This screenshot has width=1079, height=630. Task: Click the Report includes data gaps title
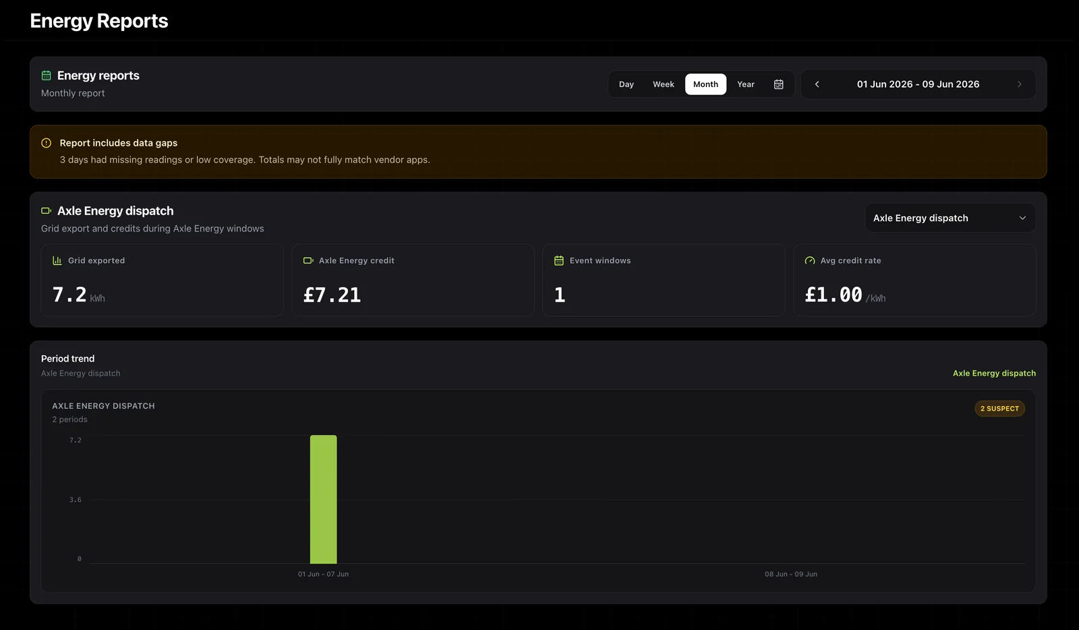pos(119,143)
